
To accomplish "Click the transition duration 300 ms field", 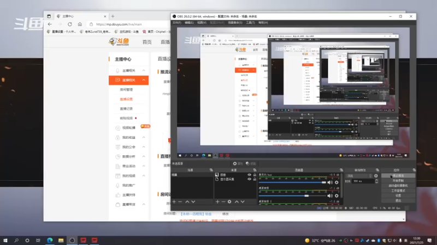I will (363, 181).
